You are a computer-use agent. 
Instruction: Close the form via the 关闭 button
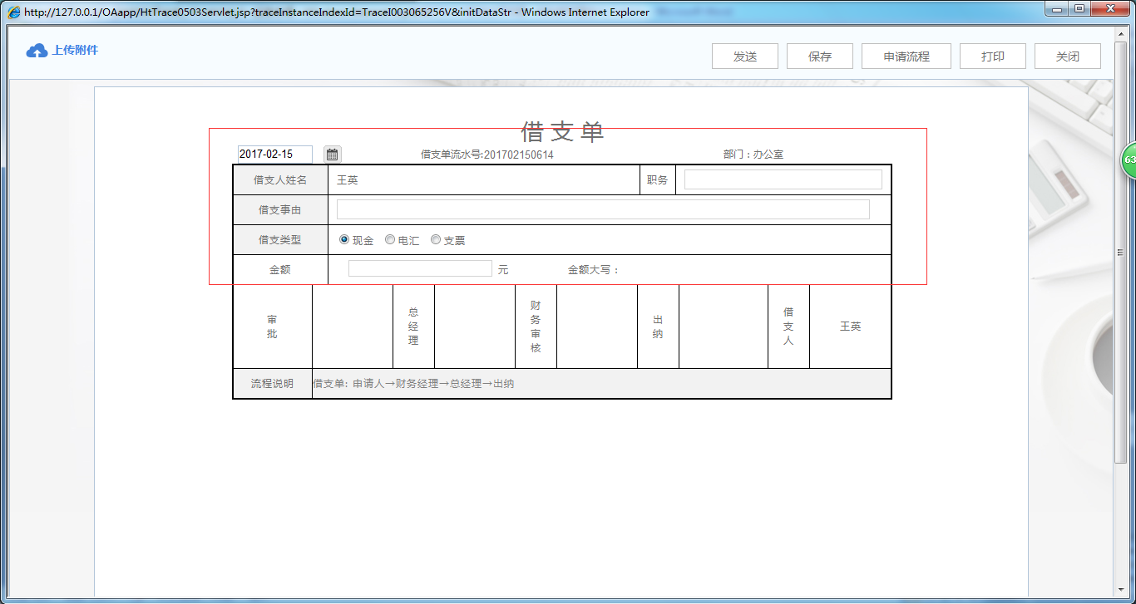[1067, 56]
